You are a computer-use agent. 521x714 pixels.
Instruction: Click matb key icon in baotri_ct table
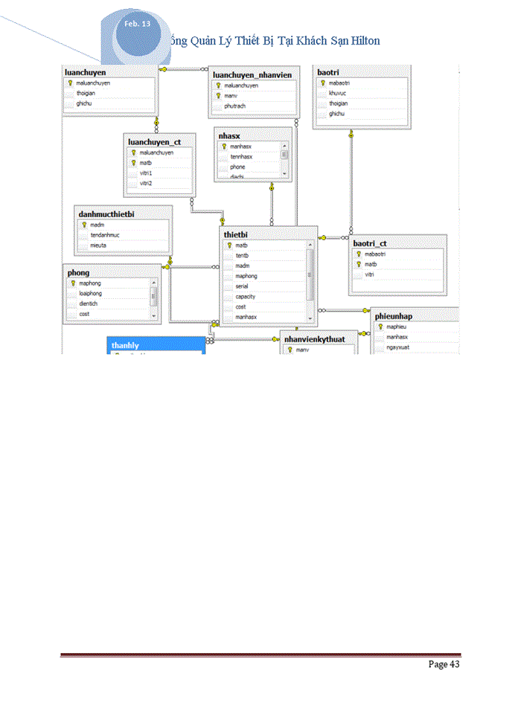(x=358, y=264)
